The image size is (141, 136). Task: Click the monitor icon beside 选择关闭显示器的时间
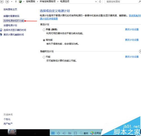click(1, 30)
